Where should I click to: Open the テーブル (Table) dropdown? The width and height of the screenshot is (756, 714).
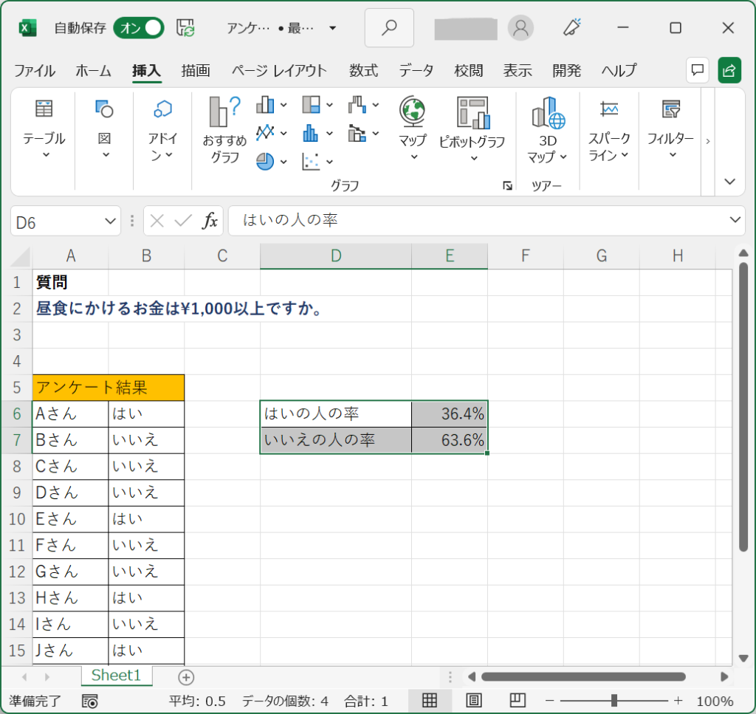tap(44, 128)
